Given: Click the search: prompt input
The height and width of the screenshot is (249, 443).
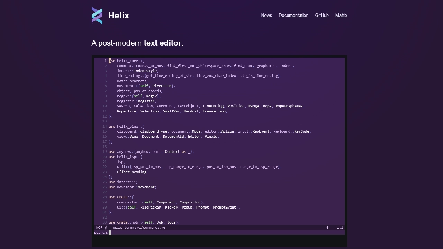Looking at the screenshot, I should coord(101,232).
